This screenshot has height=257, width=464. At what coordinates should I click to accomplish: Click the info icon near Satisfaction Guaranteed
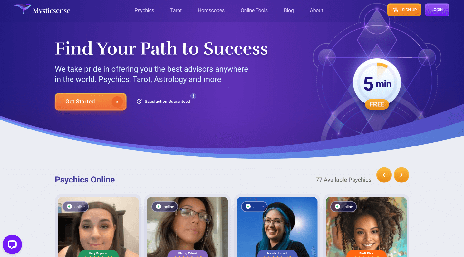(193, 96)
